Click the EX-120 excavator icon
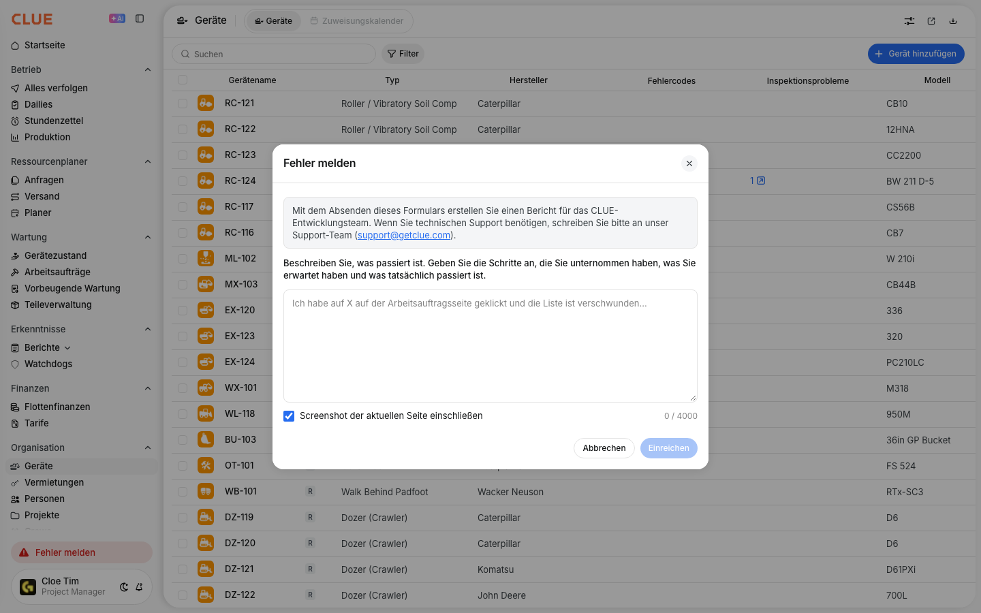Image resolution: width=981 pixels, height=613 pixels. tap(206, 310)
